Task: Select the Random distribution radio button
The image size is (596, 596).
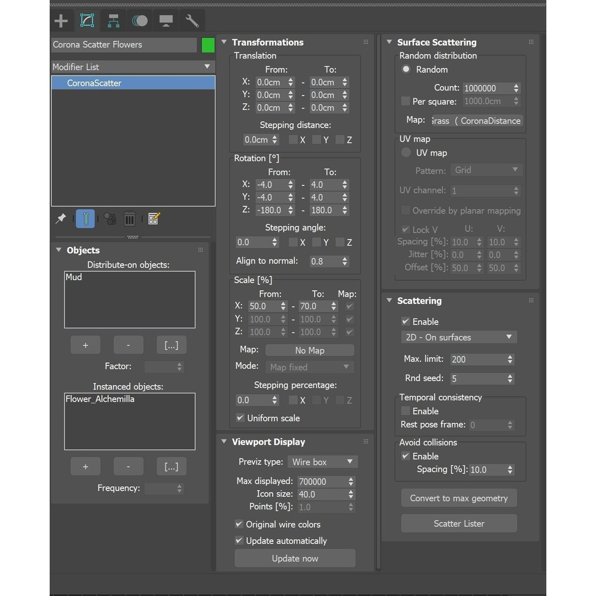Action: point(406,69)
